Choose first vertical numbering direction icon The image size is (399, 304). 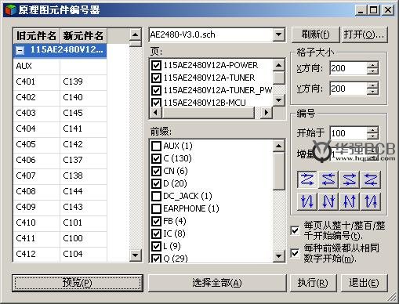point(307,201)
